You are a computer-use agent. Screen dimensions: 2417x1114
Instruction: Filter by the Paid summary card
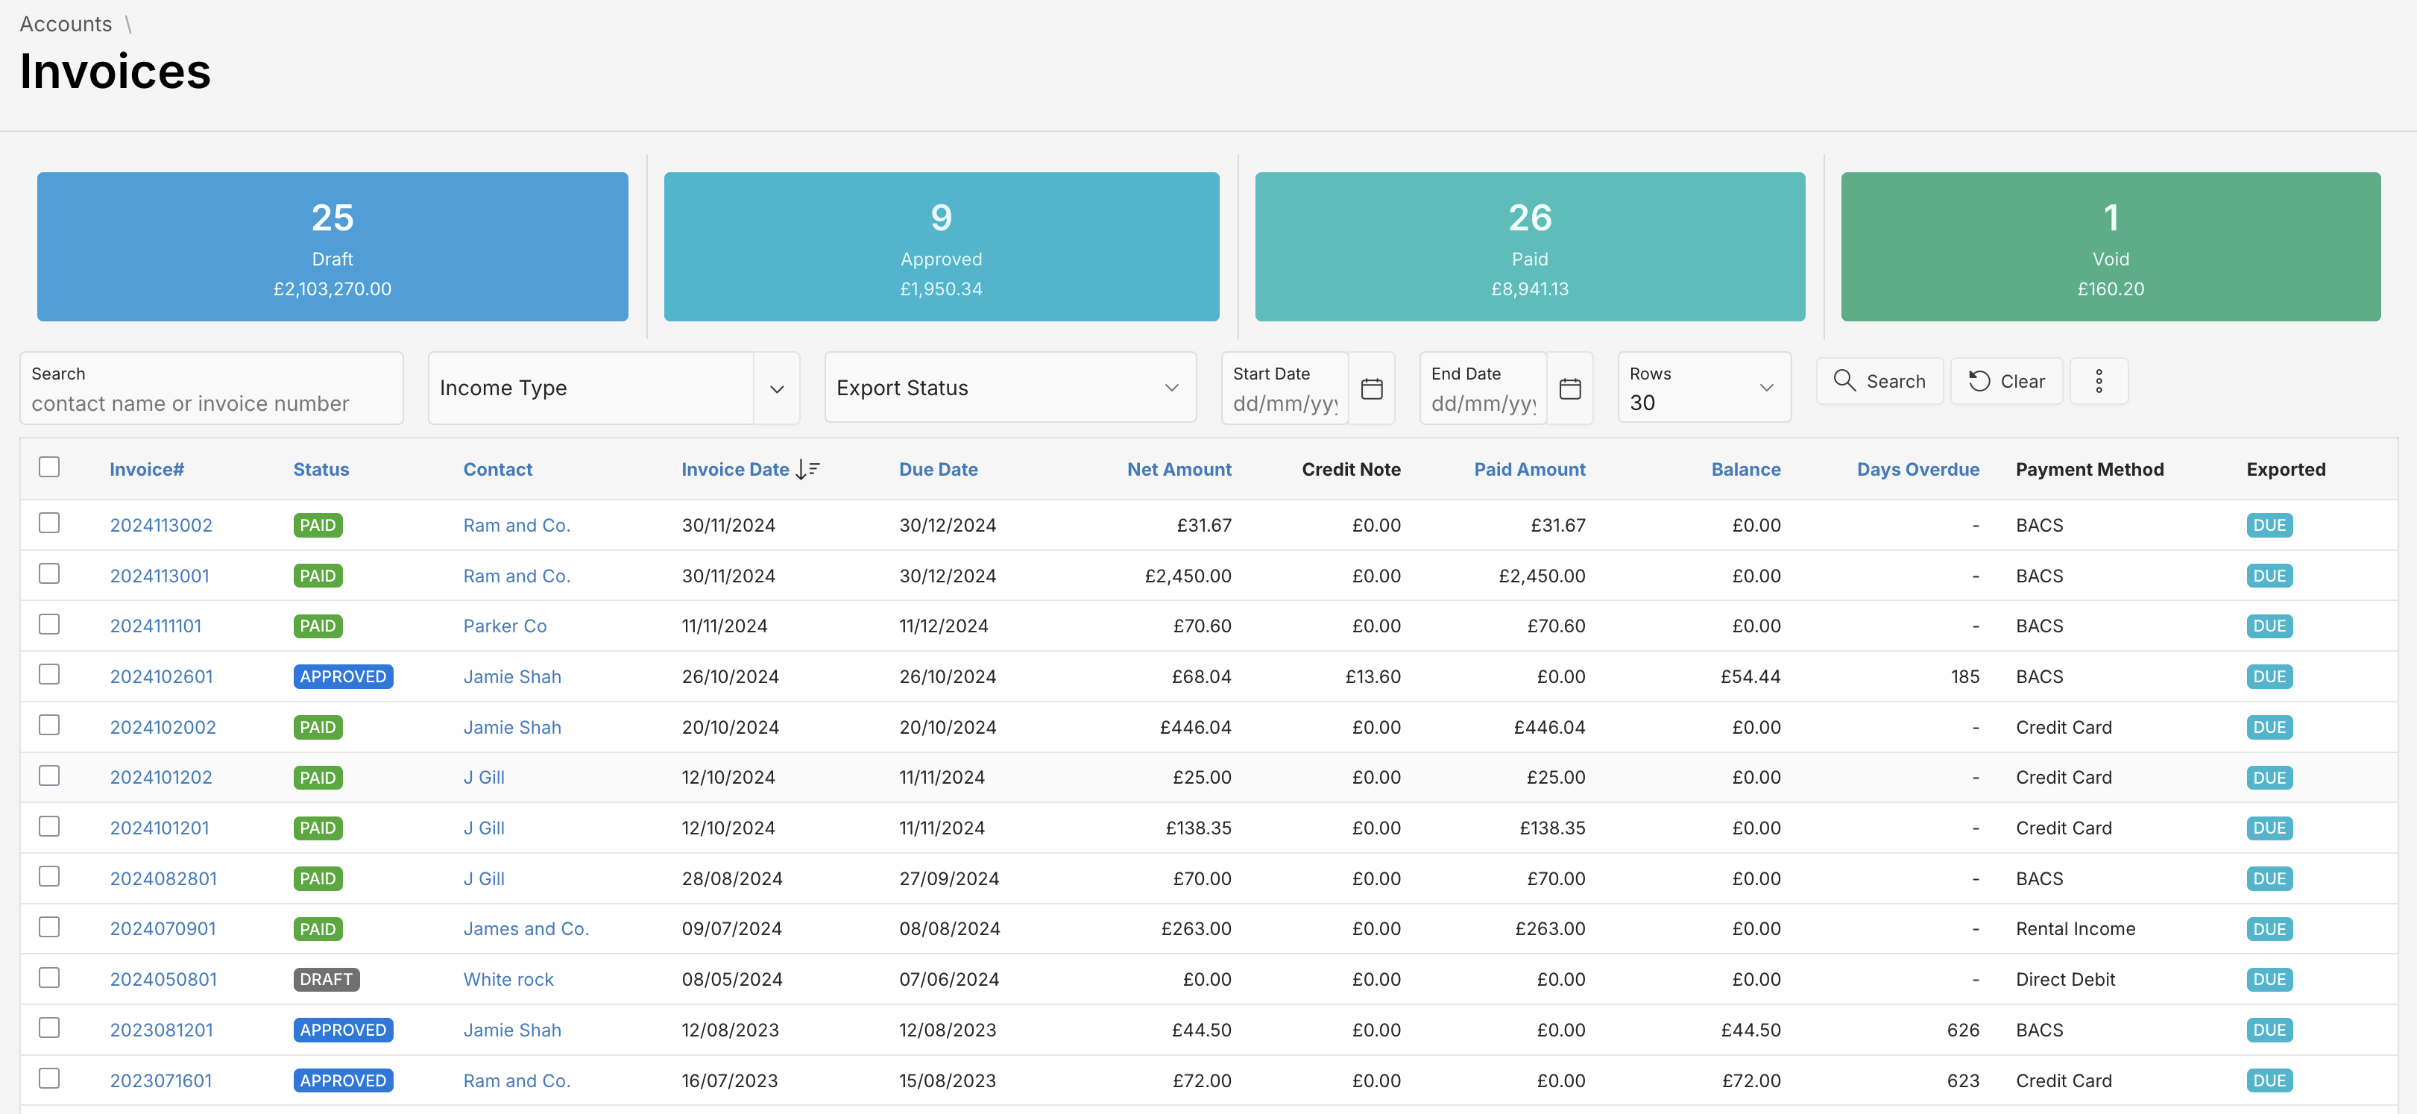point(1529,247)
